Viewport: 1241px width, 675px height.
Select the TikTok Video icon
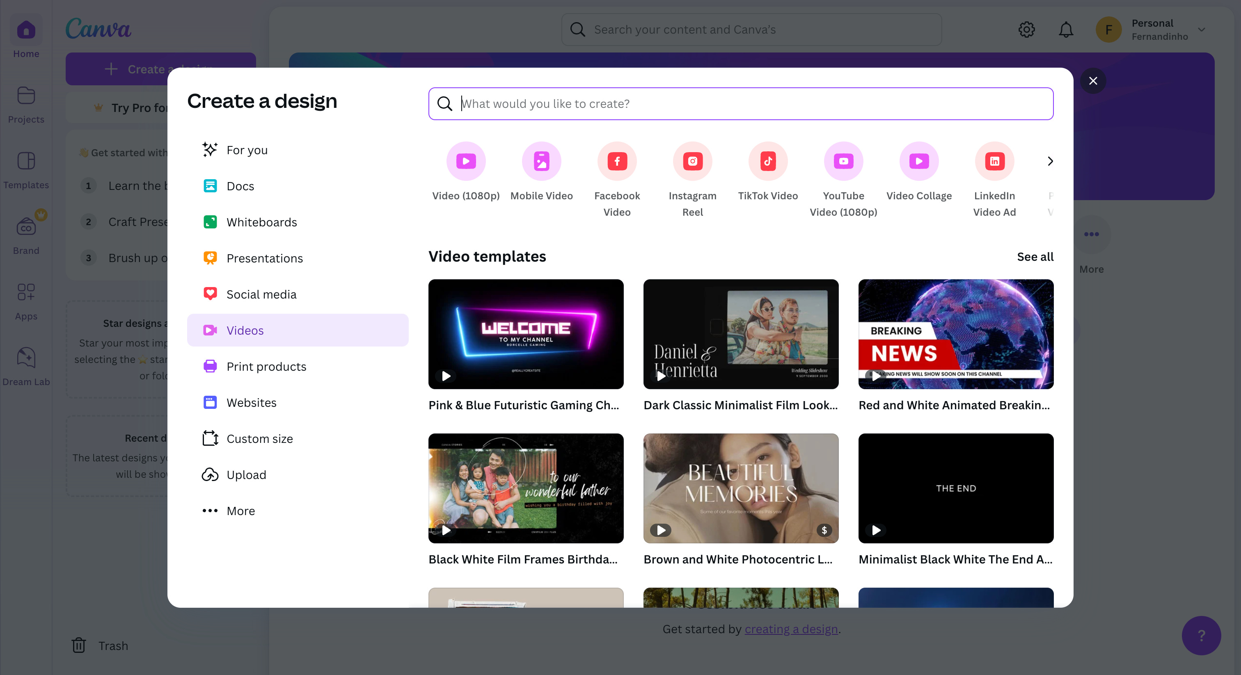coord(768,161)
